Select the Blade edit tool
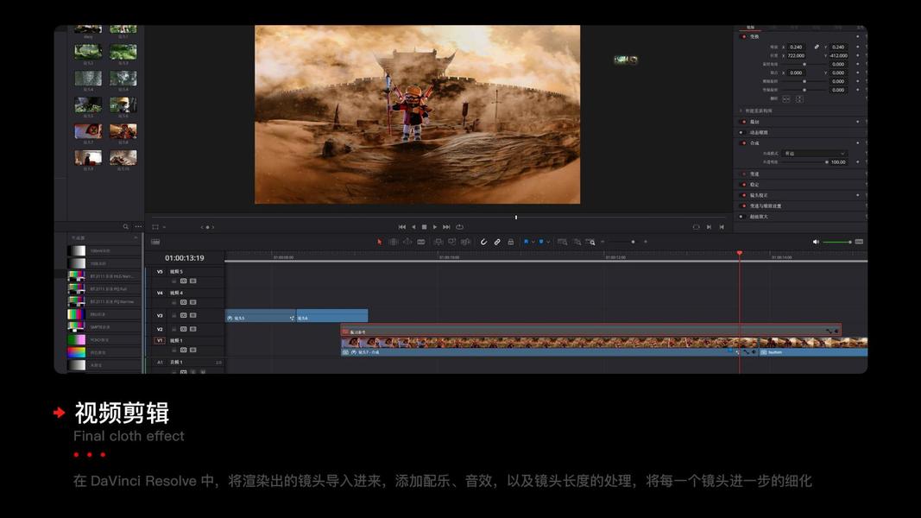Image resolution: width=921 pixels, height=518 pixels. (421, 242)
